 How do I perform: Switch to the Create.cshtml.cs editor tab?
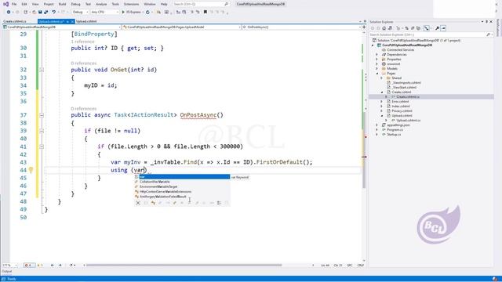click(x=15, y=21)
